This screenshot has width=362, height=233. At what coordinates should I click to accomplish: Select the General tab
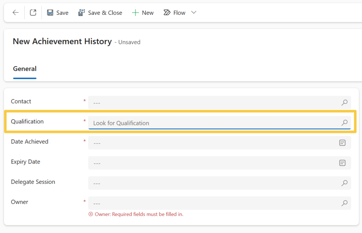point(25,69)
